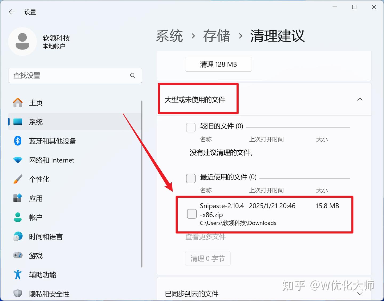
Task: Click the Snipaste-2.10.4-x86.zip file name
Action: point(222,210)
